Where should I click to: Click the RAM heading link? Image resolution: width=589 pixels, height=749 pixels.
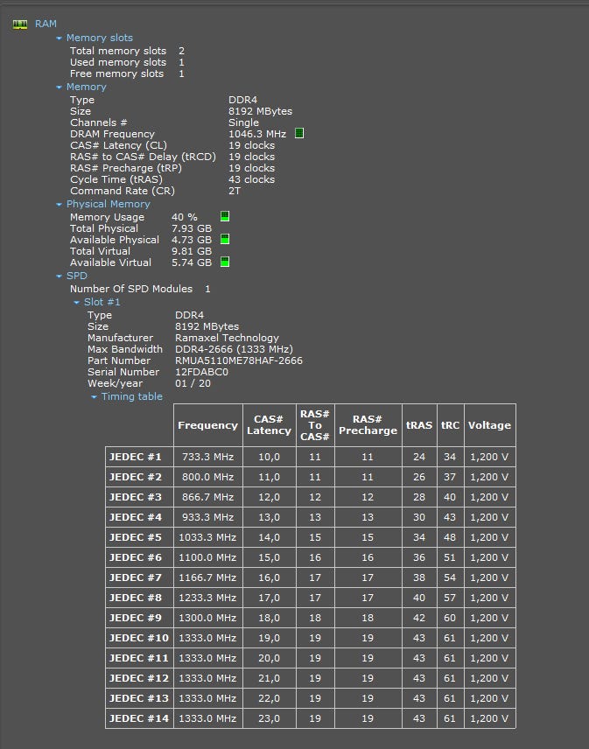(x=46, y=24)
